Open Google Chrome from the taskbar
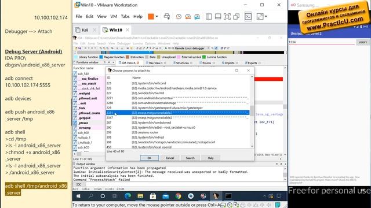 [x=178, y=196]
